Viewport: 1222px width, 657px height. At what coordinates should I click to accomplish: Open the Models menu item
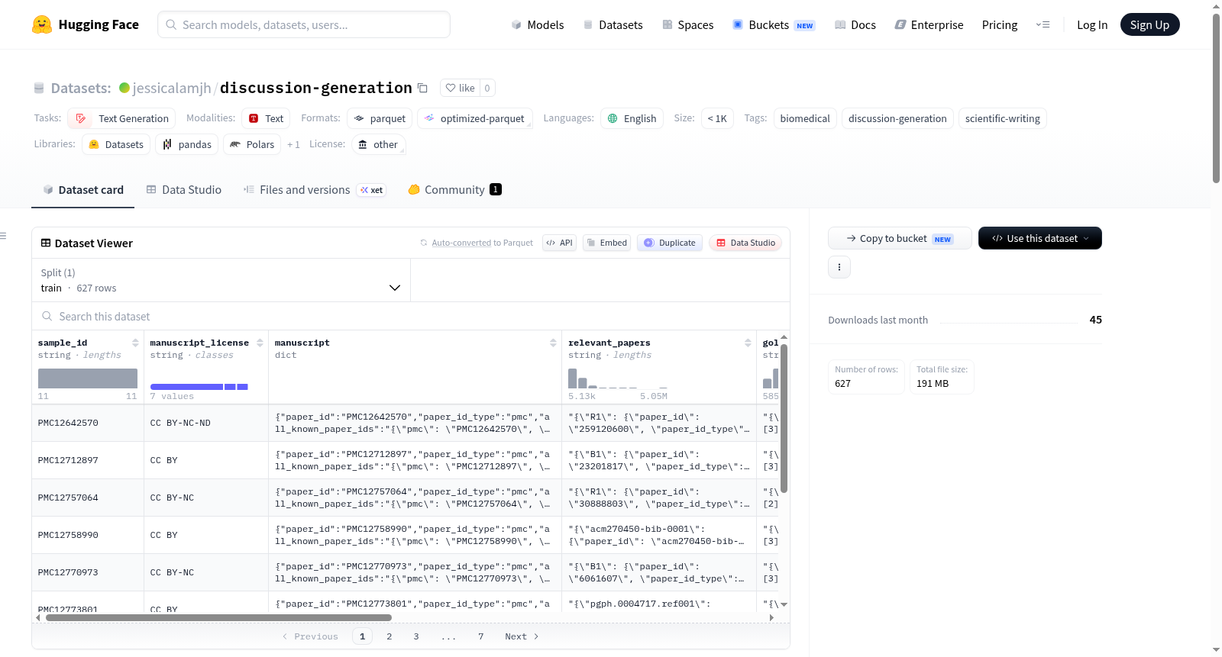click(x=538, y=24)
